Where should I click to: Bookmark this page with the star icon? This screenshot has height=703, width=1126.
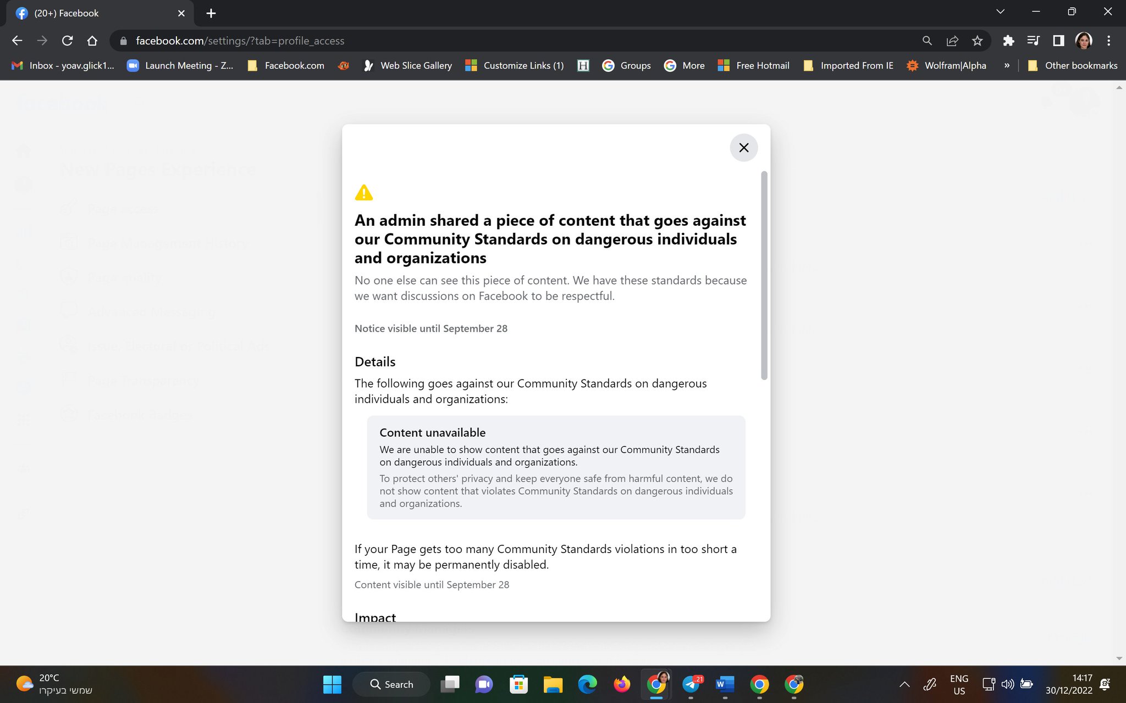click(x=977, y=41)
